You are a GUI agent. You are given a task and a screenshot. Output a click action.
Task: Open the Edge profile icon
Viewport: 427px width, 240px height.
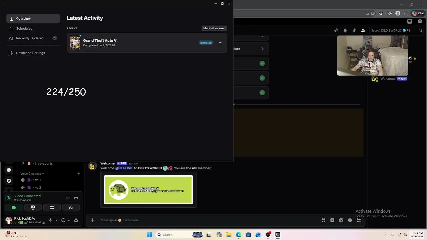coord(398,13)
